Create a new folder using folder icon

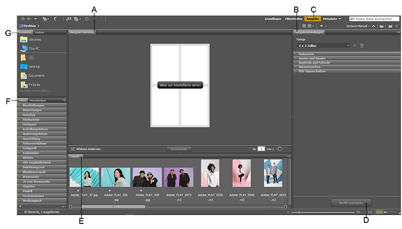[x=390, y=26]
